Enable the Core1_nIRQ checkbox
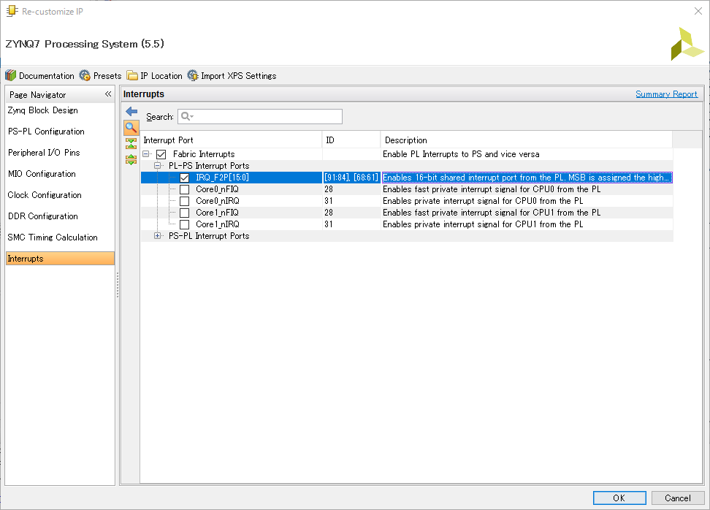The image size is (710, 510). (184, 224)
